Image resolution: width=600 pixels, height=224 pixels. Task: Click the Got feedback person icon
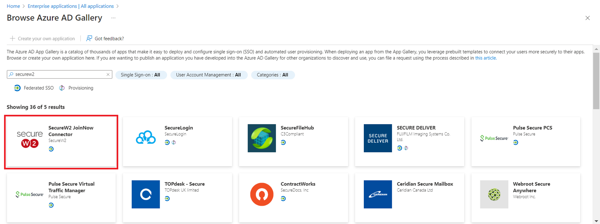89,39
